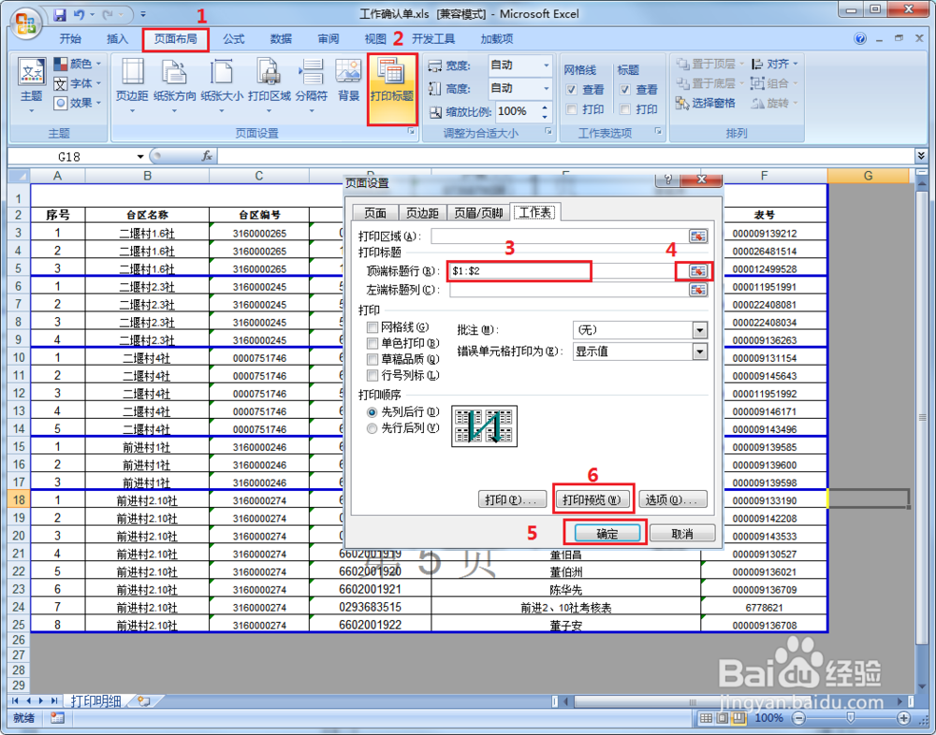Viewport: 936px width, 735px height.
Task: Open the Comments (批注) dropdown
Action: (700, 329)
